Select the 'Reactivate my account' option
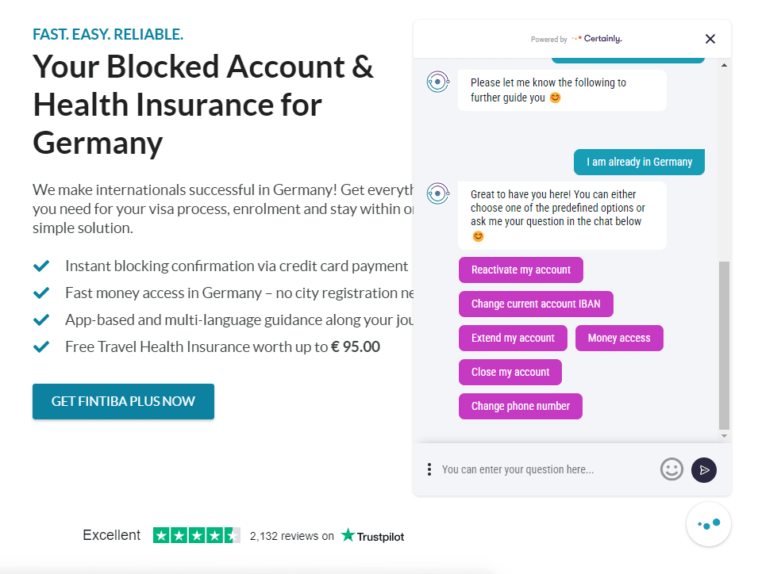The image size is (758, 574). [x=521, y=270]
